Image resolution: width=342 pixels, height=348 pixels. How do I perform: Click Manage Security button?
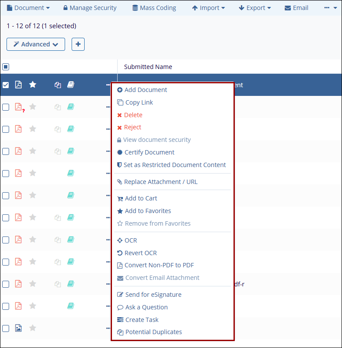click(90, 8)
